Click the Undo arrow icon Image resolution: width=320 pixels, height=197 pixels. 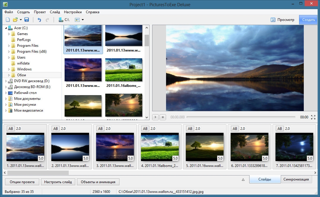click(39, 20)
